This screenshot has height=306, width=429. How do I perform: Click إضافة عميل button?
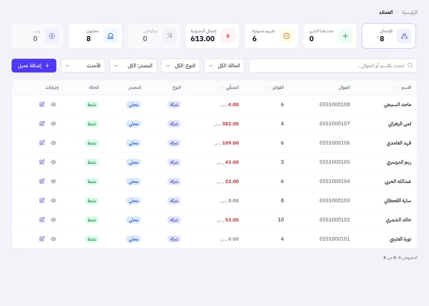34,65
